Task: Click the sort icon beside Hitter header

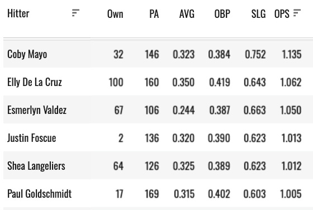Action: tap(75, 13)
